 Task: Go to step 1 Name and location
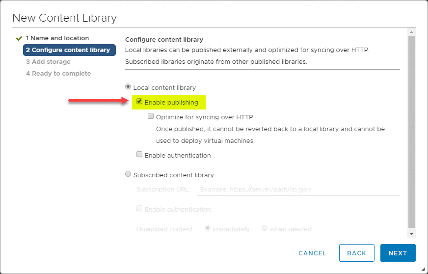tap(57, 38)
